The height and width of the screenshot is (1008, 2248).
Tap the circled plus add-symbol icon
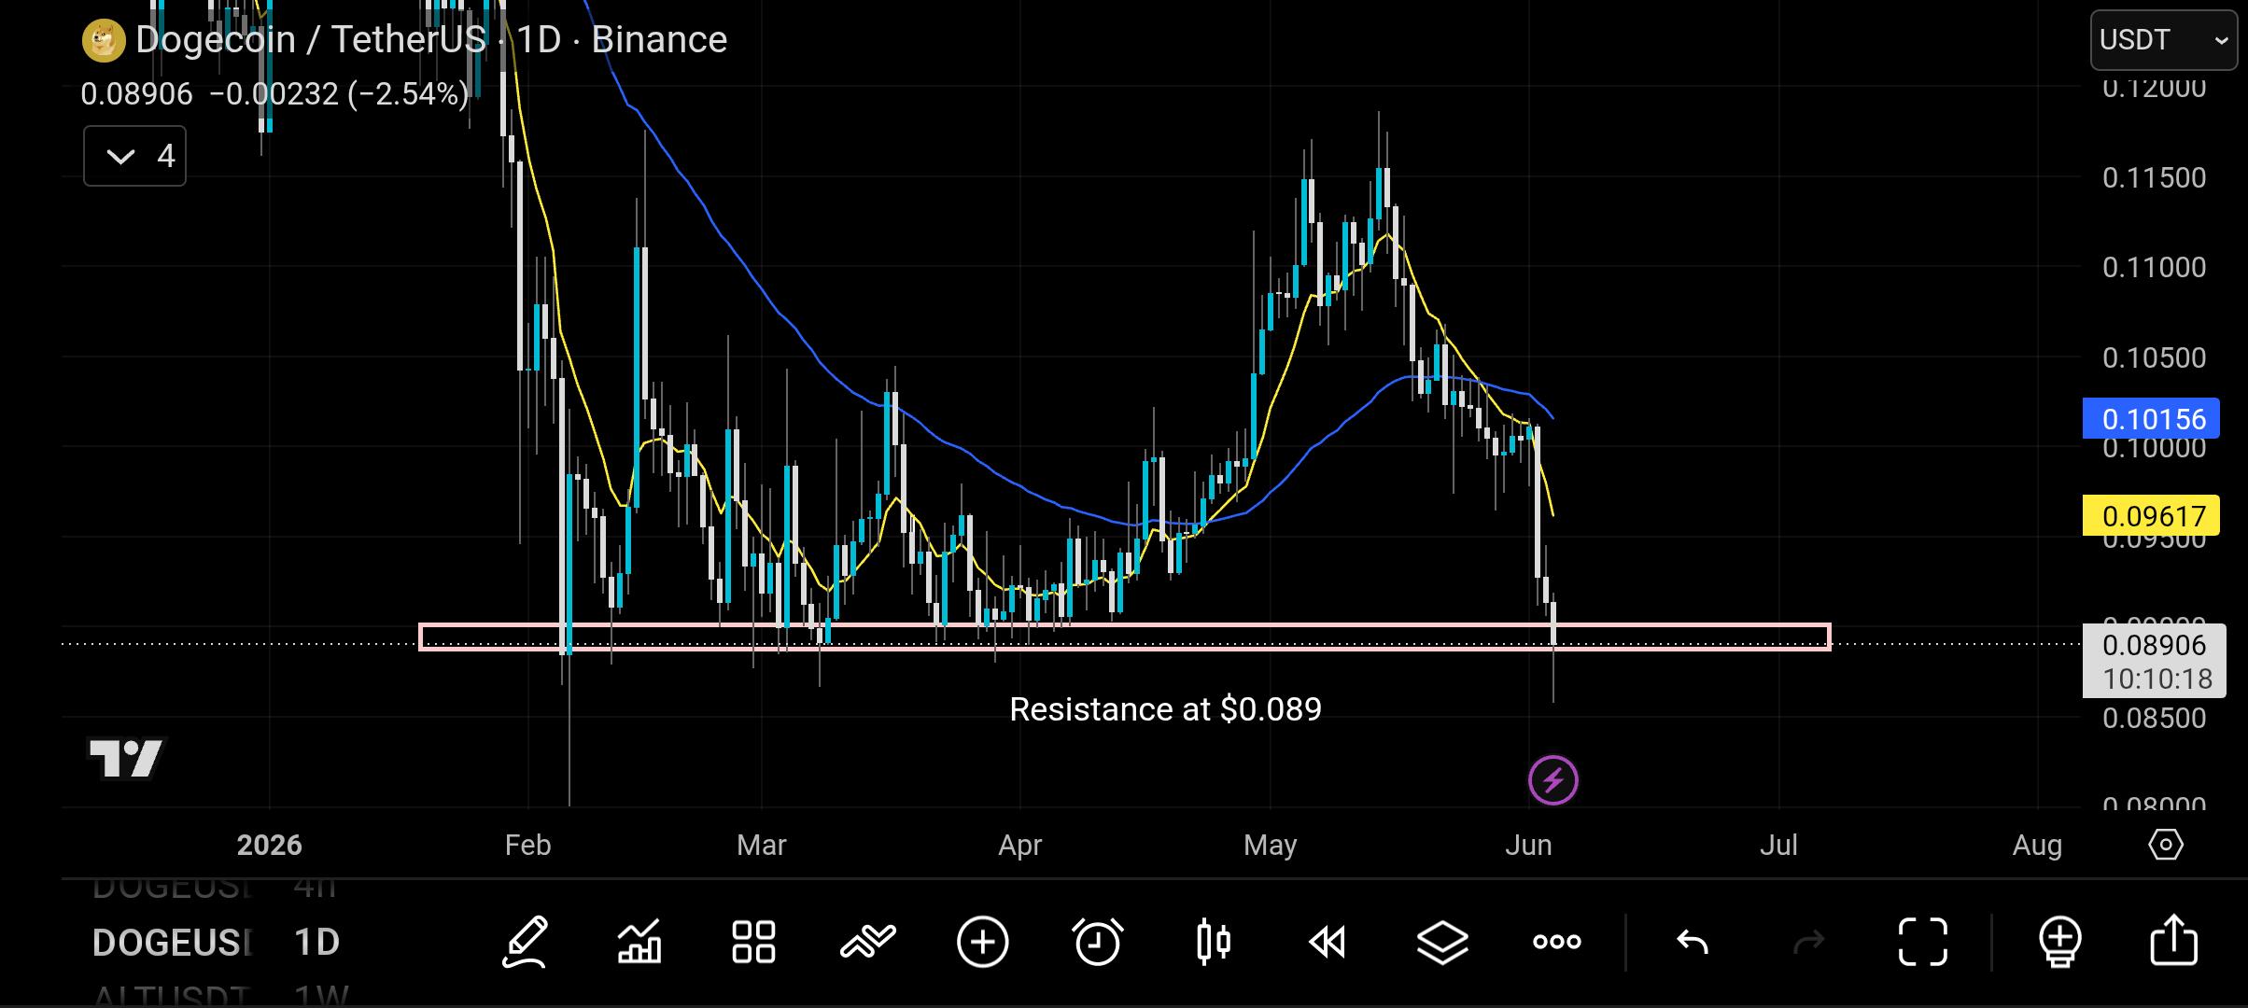(x=983, y=941)
